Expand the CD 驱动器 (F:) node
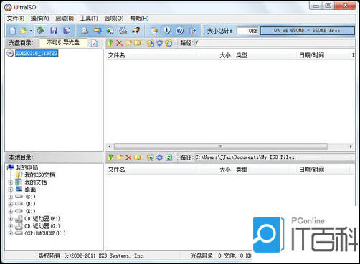The width and height of the screenshot is (360, 264). pyautogui.click(x=11, y=219)
